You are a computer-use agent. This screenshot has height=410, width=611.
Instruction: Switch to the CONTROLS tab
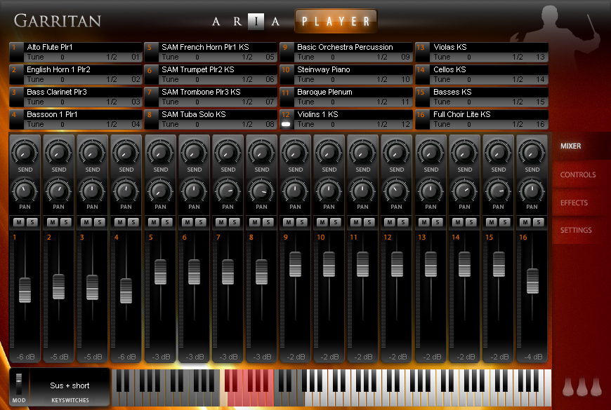click(x=578, y=175)
